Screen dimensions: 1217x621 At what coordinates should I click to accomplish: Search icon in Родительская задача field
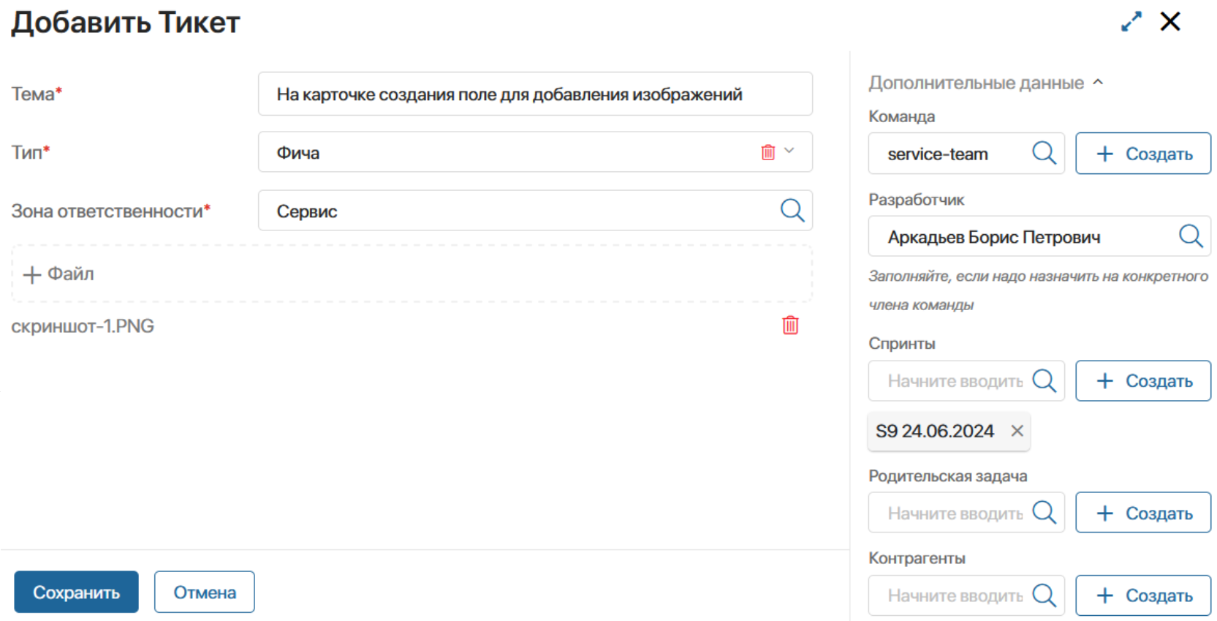coord(1044,513)
